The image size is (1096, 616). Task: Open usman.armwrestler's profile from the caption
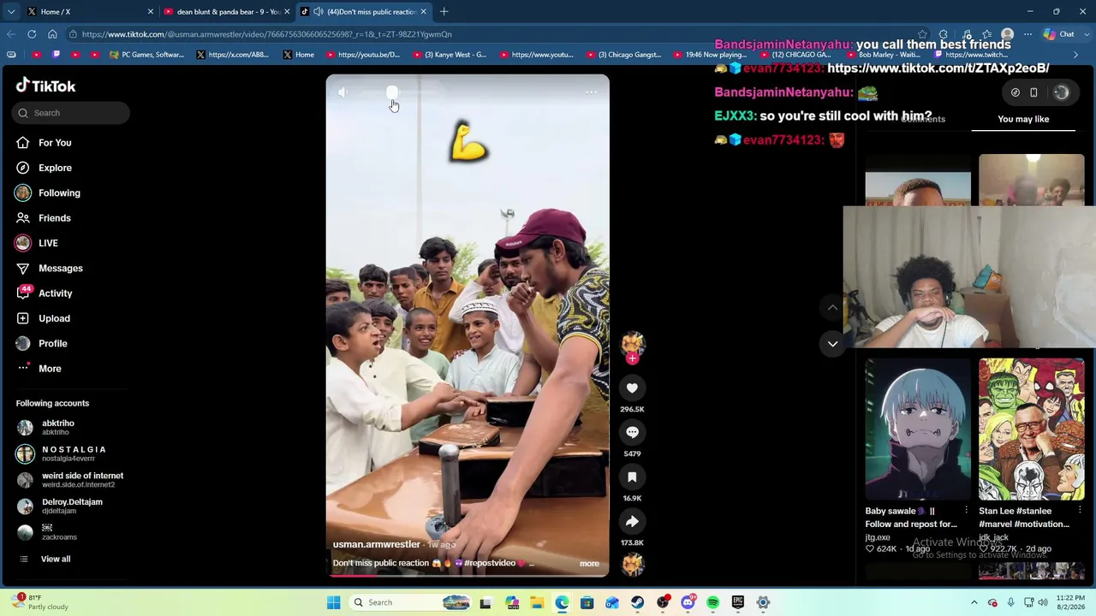pyautogui.click(x=376, y=544)
